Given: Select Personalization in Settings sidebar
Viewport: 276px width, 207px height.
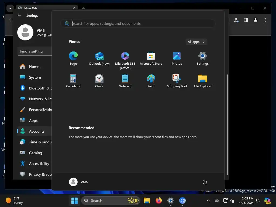Looking at the screenshot, I should pyautogui.click(x=34, y=110).
